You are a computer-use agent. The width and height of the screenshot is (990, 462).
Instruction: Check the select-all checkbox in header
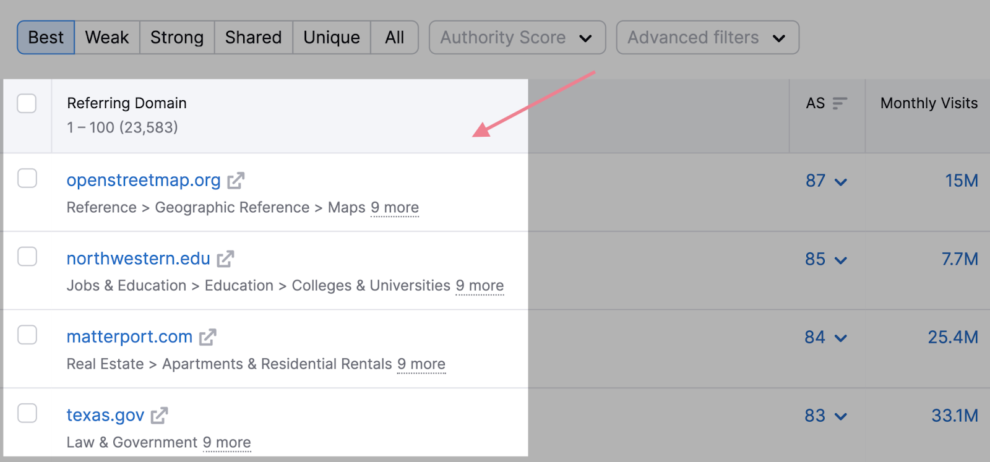tap(27, 103)
